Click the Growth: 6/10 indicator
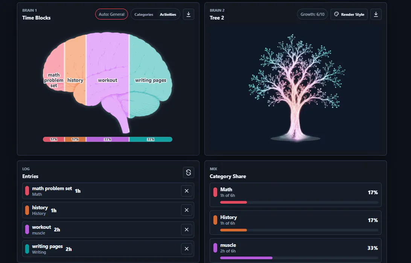411x263 pixels. (312, 14)
